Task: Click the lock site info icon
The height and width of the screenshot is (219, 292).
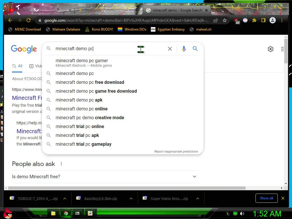Action: tap(40, 20)
